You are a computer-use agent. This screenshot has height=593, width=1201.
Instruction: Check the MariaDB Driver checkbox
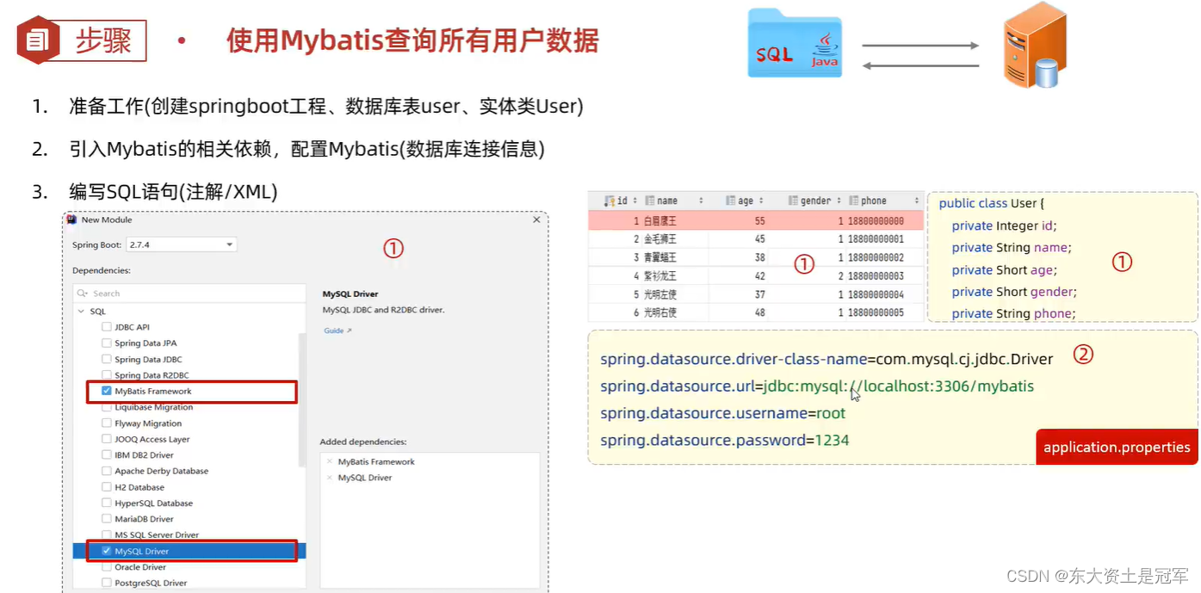pyautogui.click(x=107, y=519)
